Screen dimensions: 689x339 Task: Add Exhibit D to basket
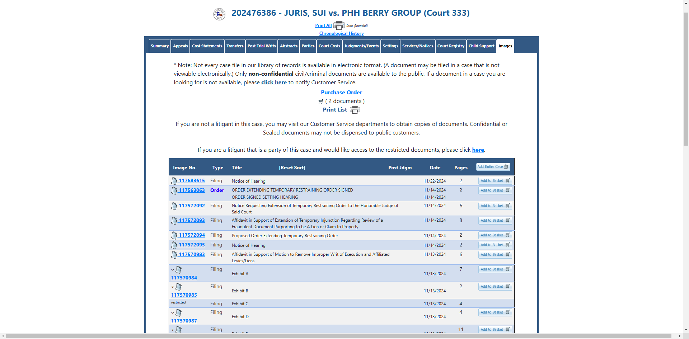[x=495, y=312]
